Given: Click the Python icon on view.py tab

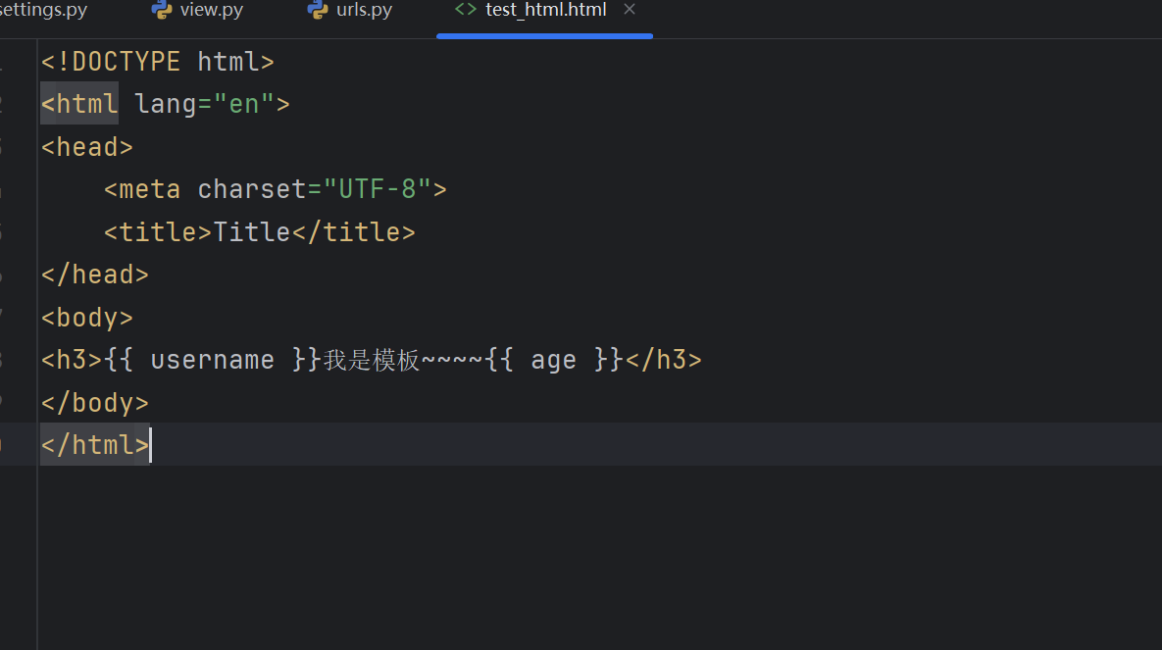Looking at the screenshot, I should pyautogui.click(x=162, y=11).
